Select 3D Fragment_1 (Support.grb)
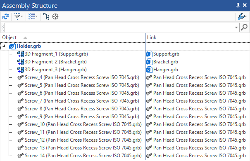Screen dimensions: 250x161 (56, 54)
